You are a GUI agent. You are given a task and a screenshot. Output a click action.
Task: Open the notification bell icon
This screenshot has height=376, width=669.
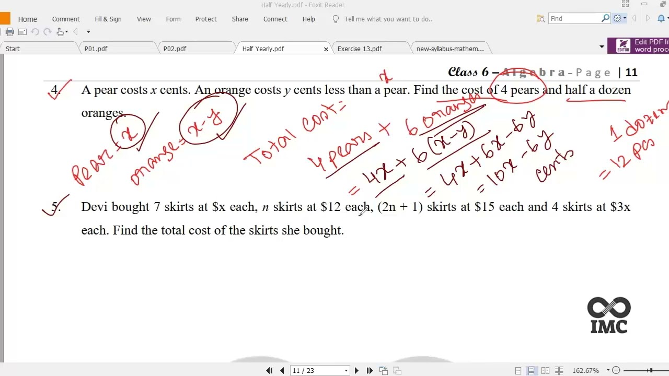(x=661, y=19)
